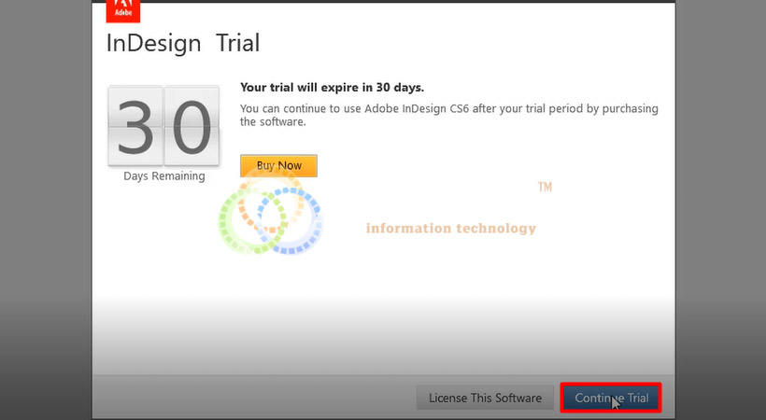Click the 30 days remaining counter
The height and width of the screenshot is (420, 766).
pos(163,126)
